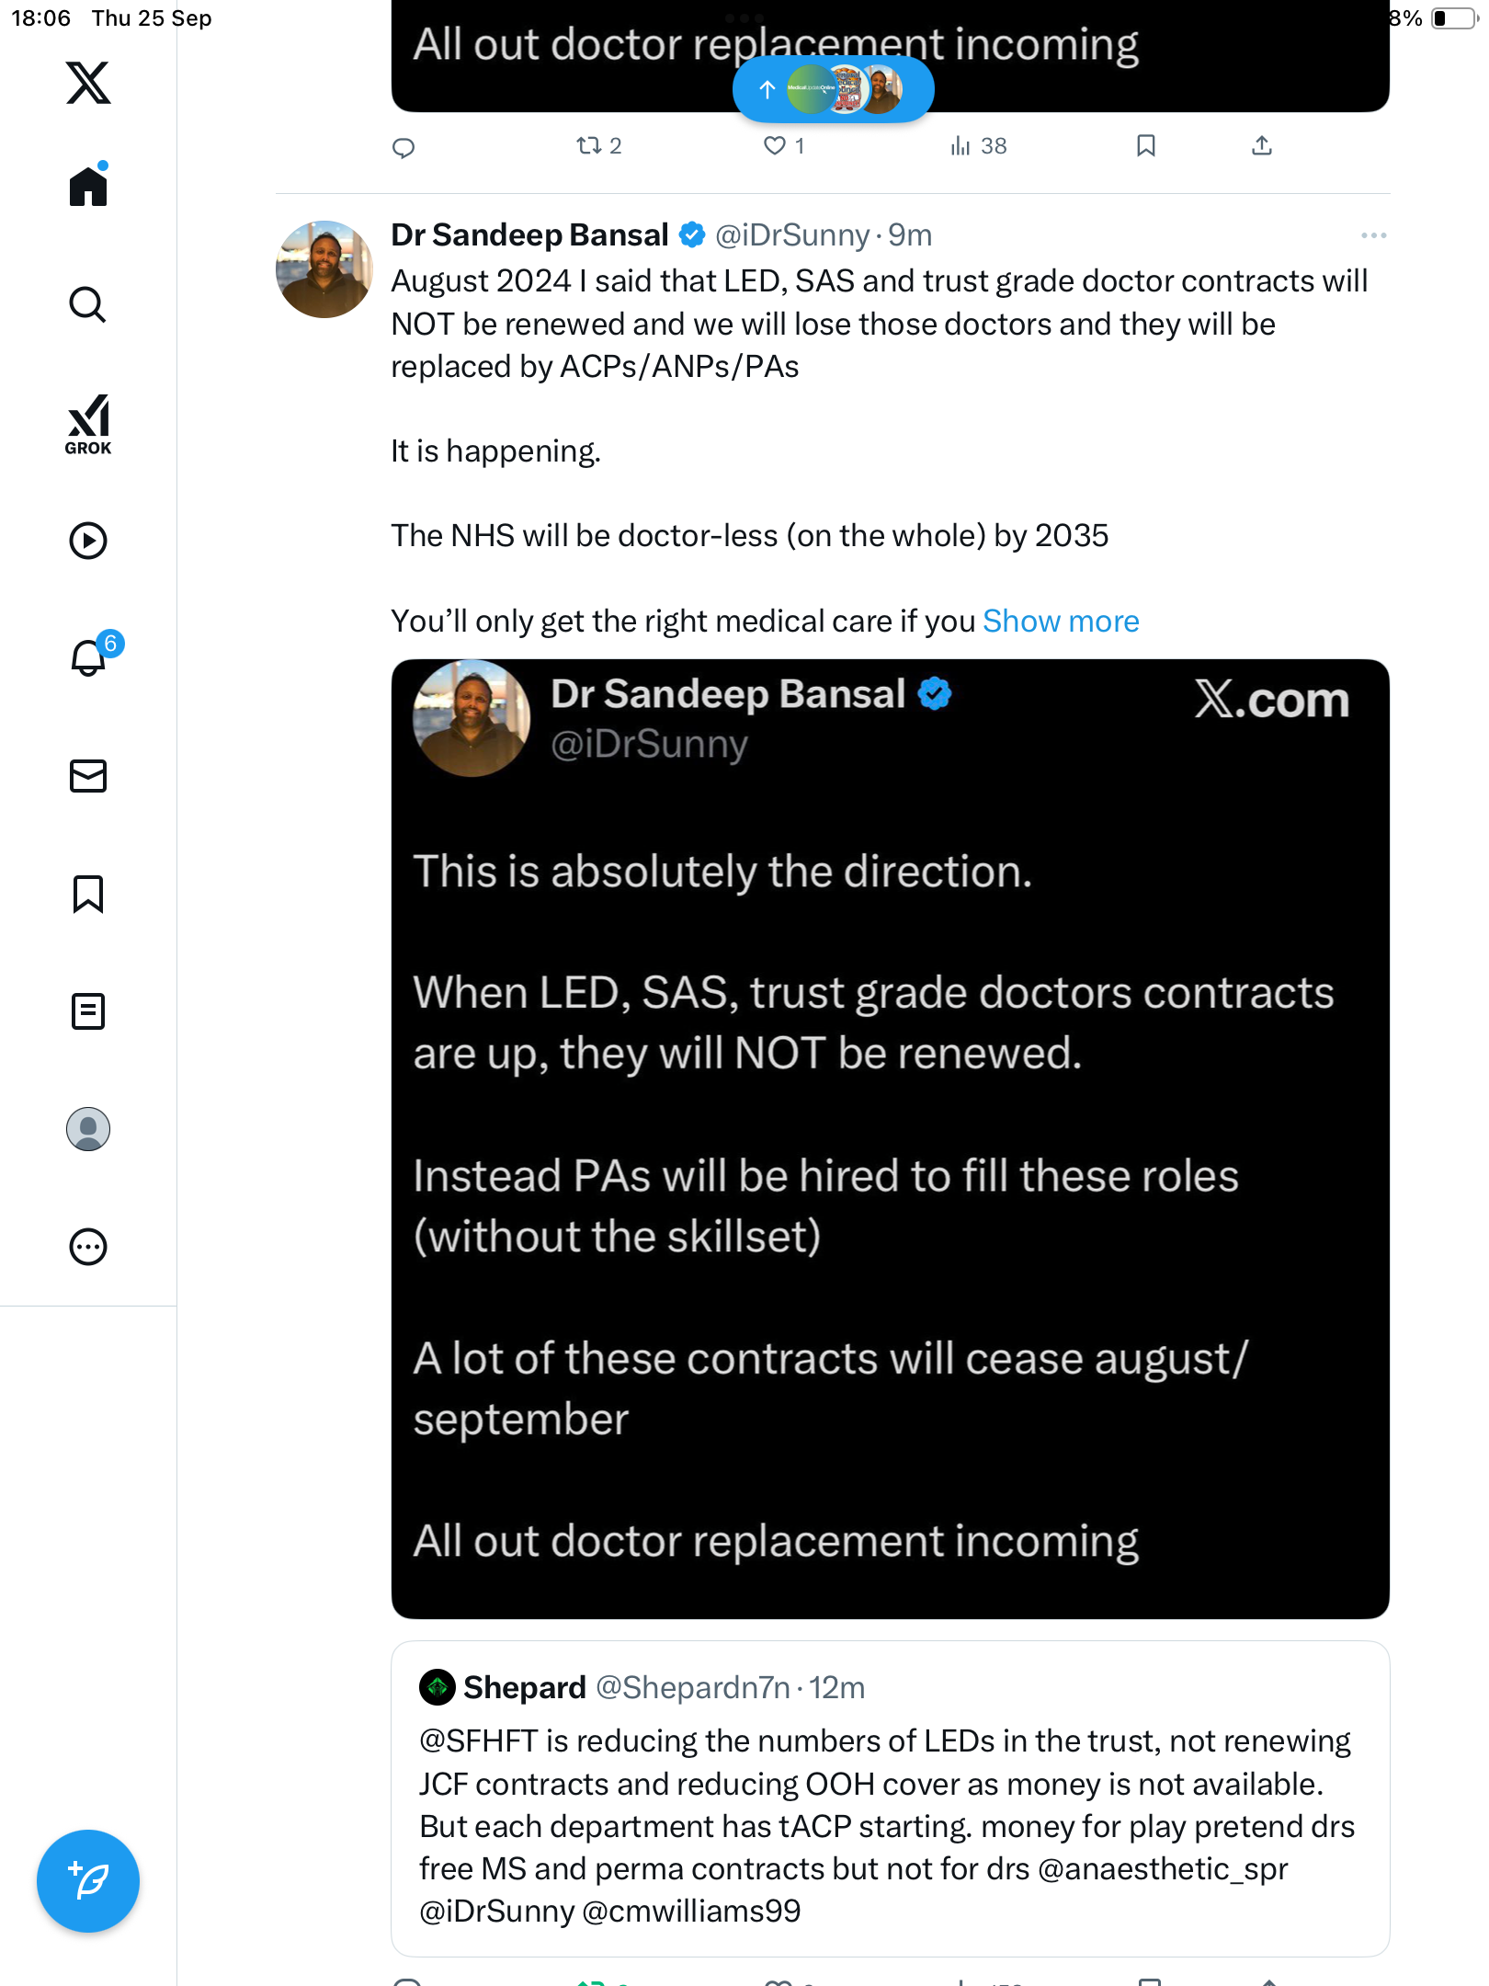Image resolution: width=1489 pixels, height=1986 pixels.
Task: Bookmark the top post
Action: coord(1145,145)
